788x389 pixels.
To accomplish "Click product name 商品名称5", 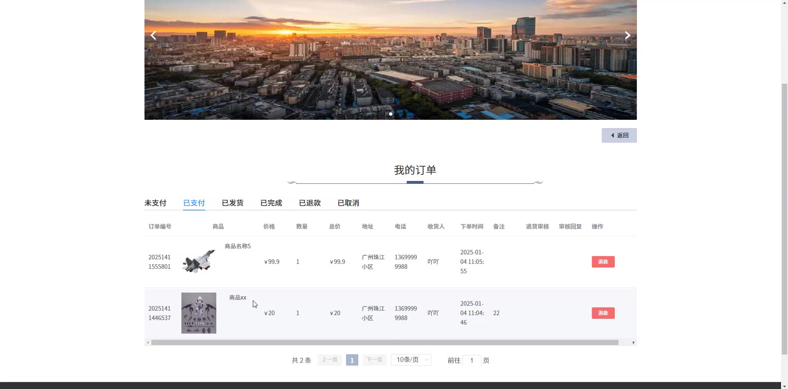I will (238, 246).
